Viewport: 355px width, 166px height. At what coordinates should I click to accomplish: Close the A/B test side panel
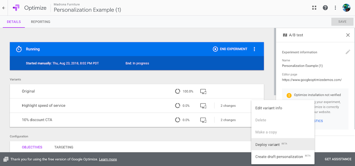click(348, 35)
